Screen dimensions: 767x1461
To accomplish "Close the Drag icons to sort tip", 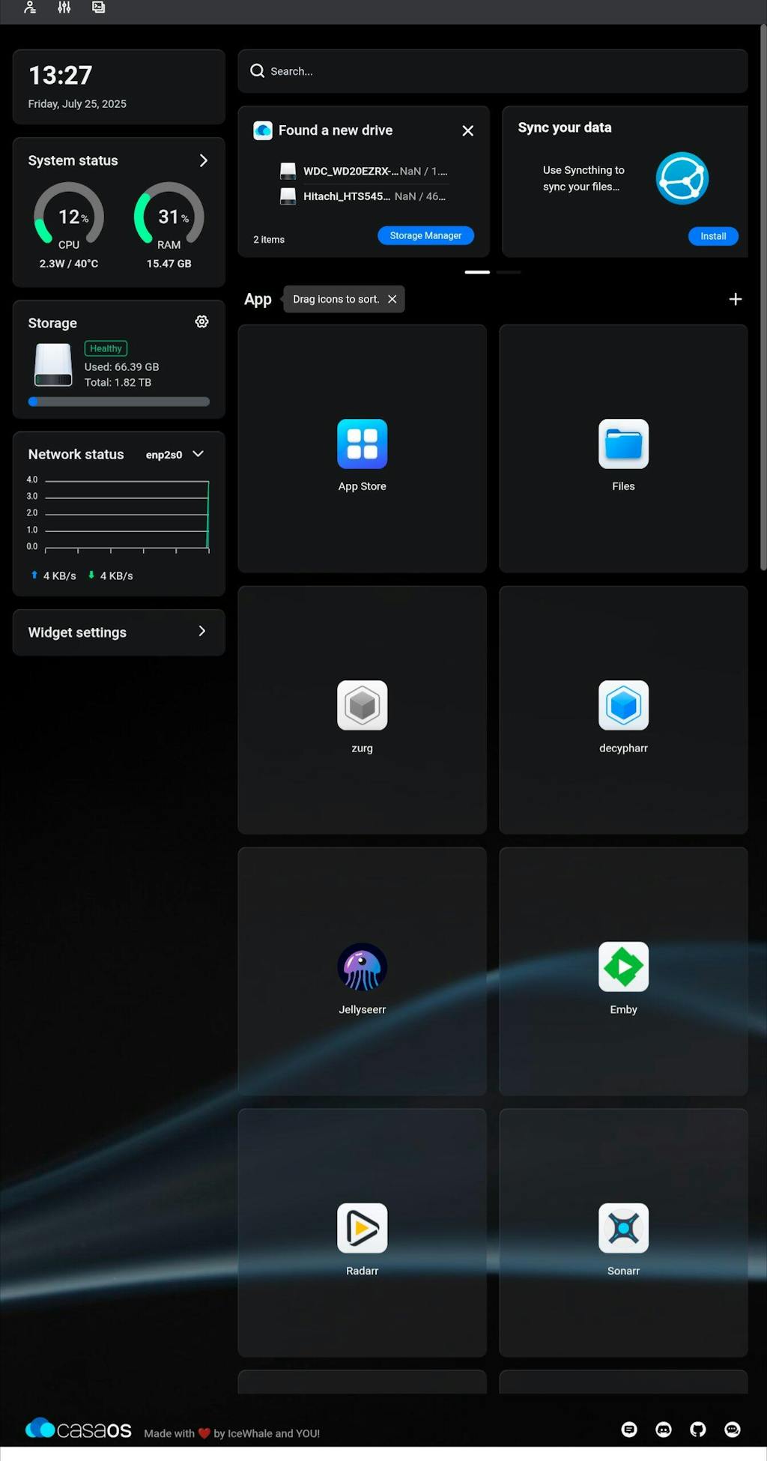I will pos(392,299).
